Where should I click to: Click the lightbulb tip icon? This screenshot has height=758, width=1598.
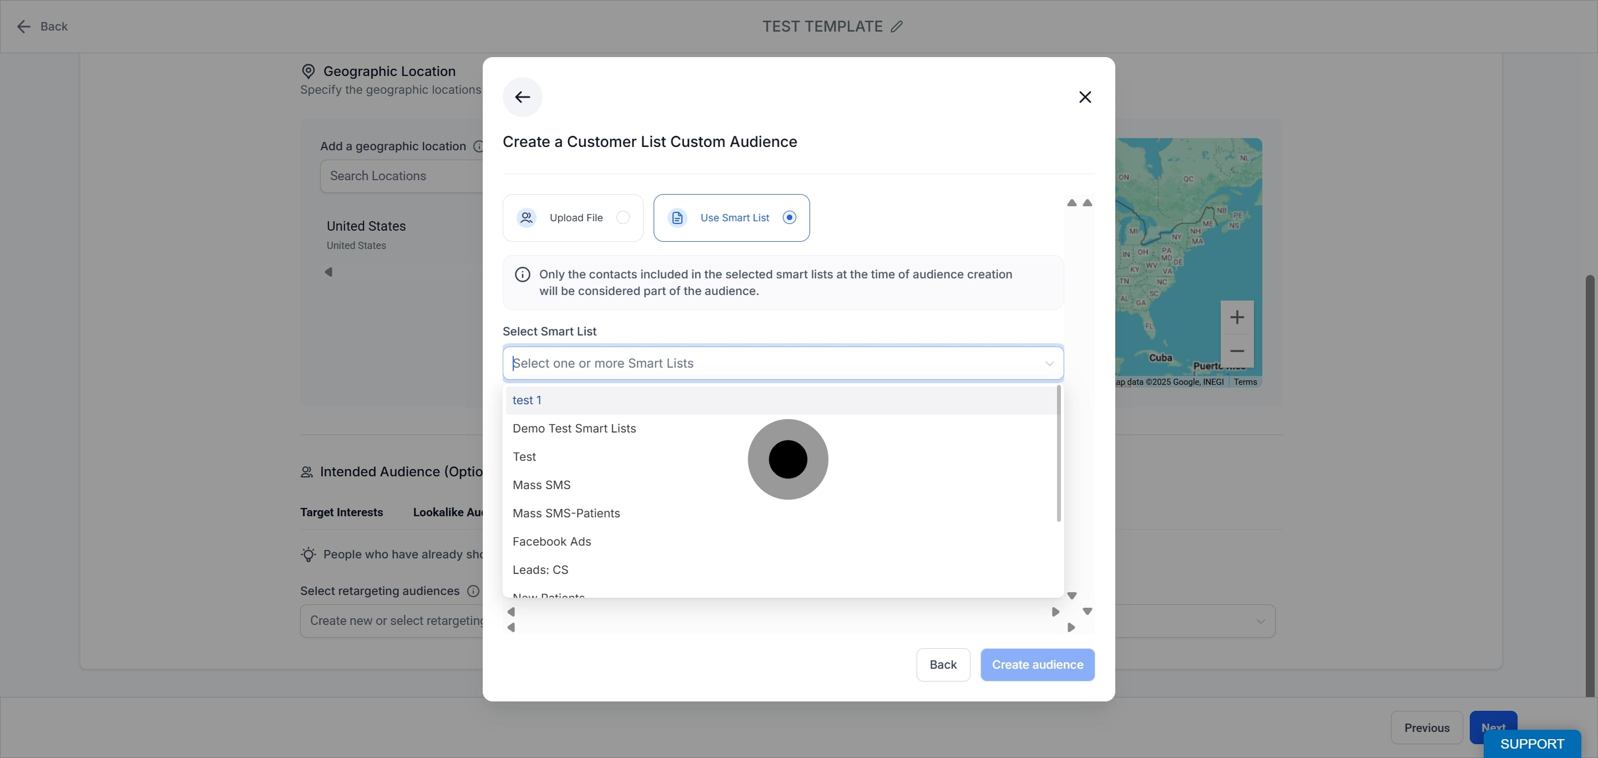tap(309, 554)
